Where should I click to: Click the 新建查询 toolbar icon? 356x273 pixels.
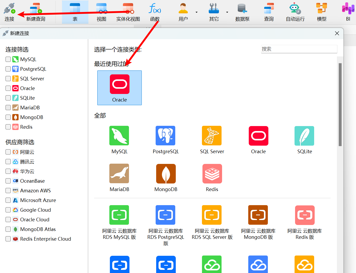(x=36, y=12)
